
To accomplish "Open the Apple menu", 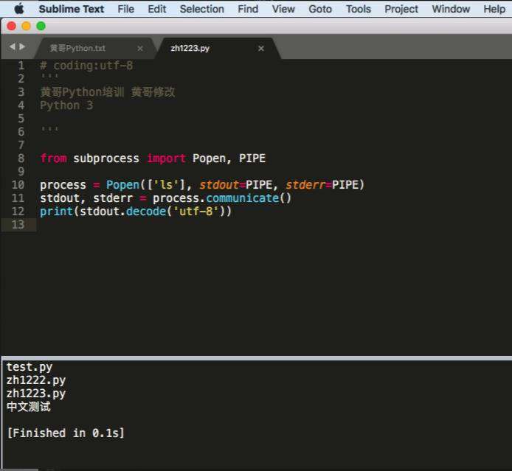I will click(x=19, y=9).
